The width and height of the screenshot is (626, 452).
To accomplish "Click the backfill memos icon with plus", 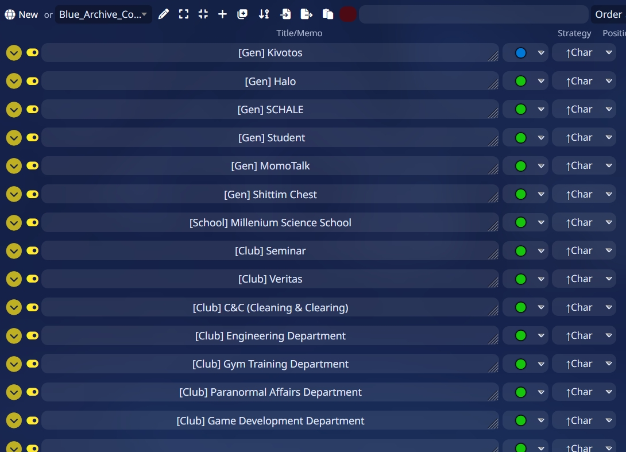I will pos(242,15).
